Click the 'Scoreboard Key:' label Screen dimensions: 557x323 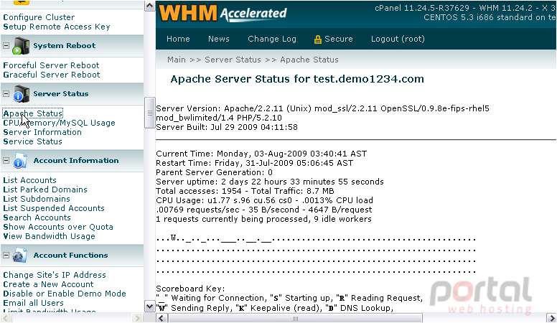190,289
